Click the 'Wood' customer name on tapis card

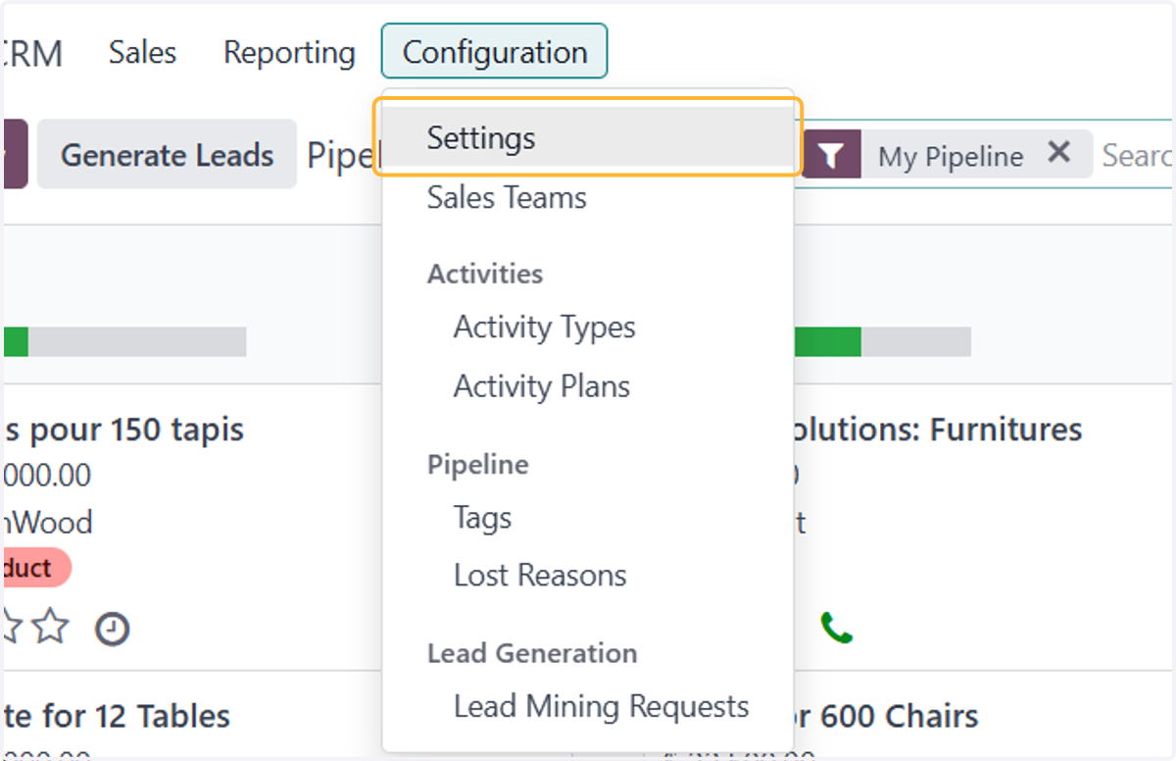47,522
